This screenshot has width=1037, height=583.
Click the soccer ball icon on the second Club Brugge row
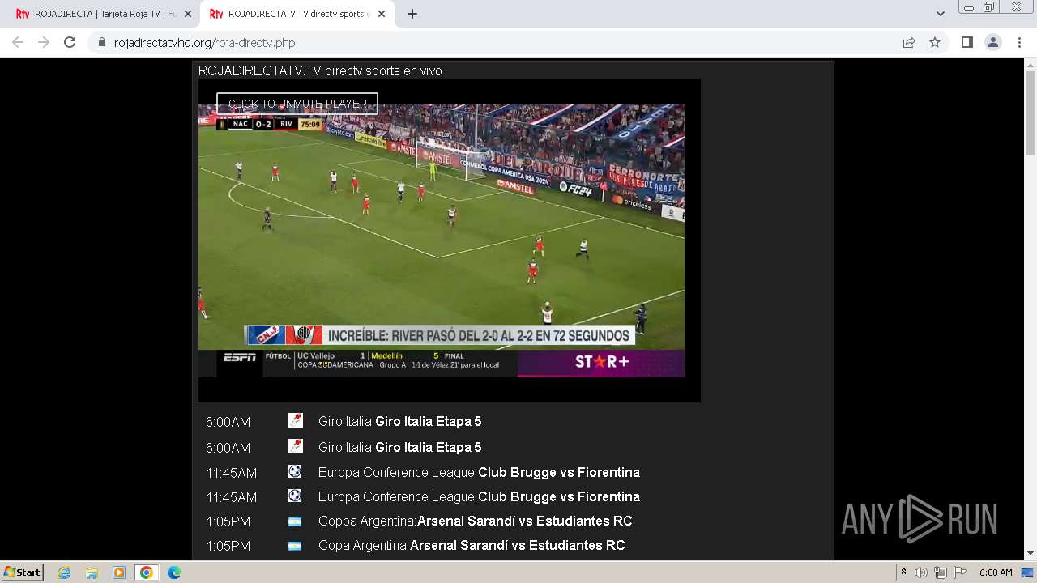coord(295,496)
